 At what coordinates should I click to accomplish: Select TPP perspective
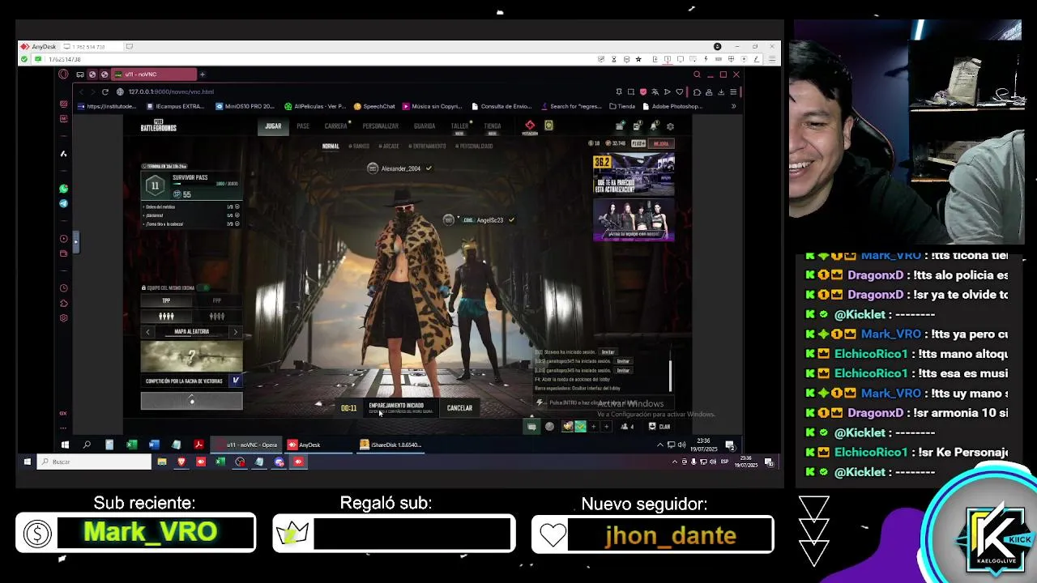click(x=166, y=300)
